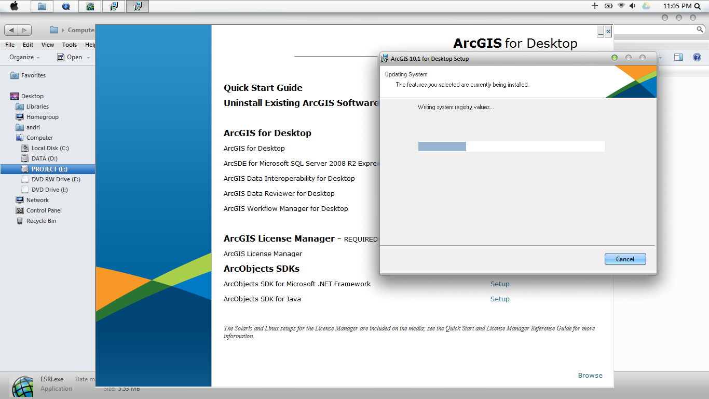The image size is (709, 399).
Task: Open the File menu
Action: 10,45
